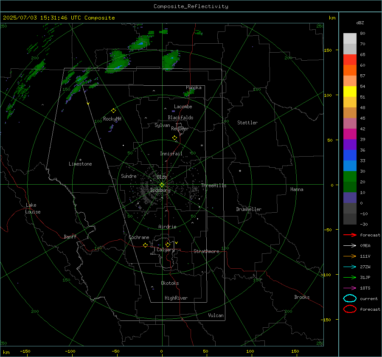Viewport: 382px width, 357px height.
Task: Click the Drumheller label
Action: (x=249, y=209)
